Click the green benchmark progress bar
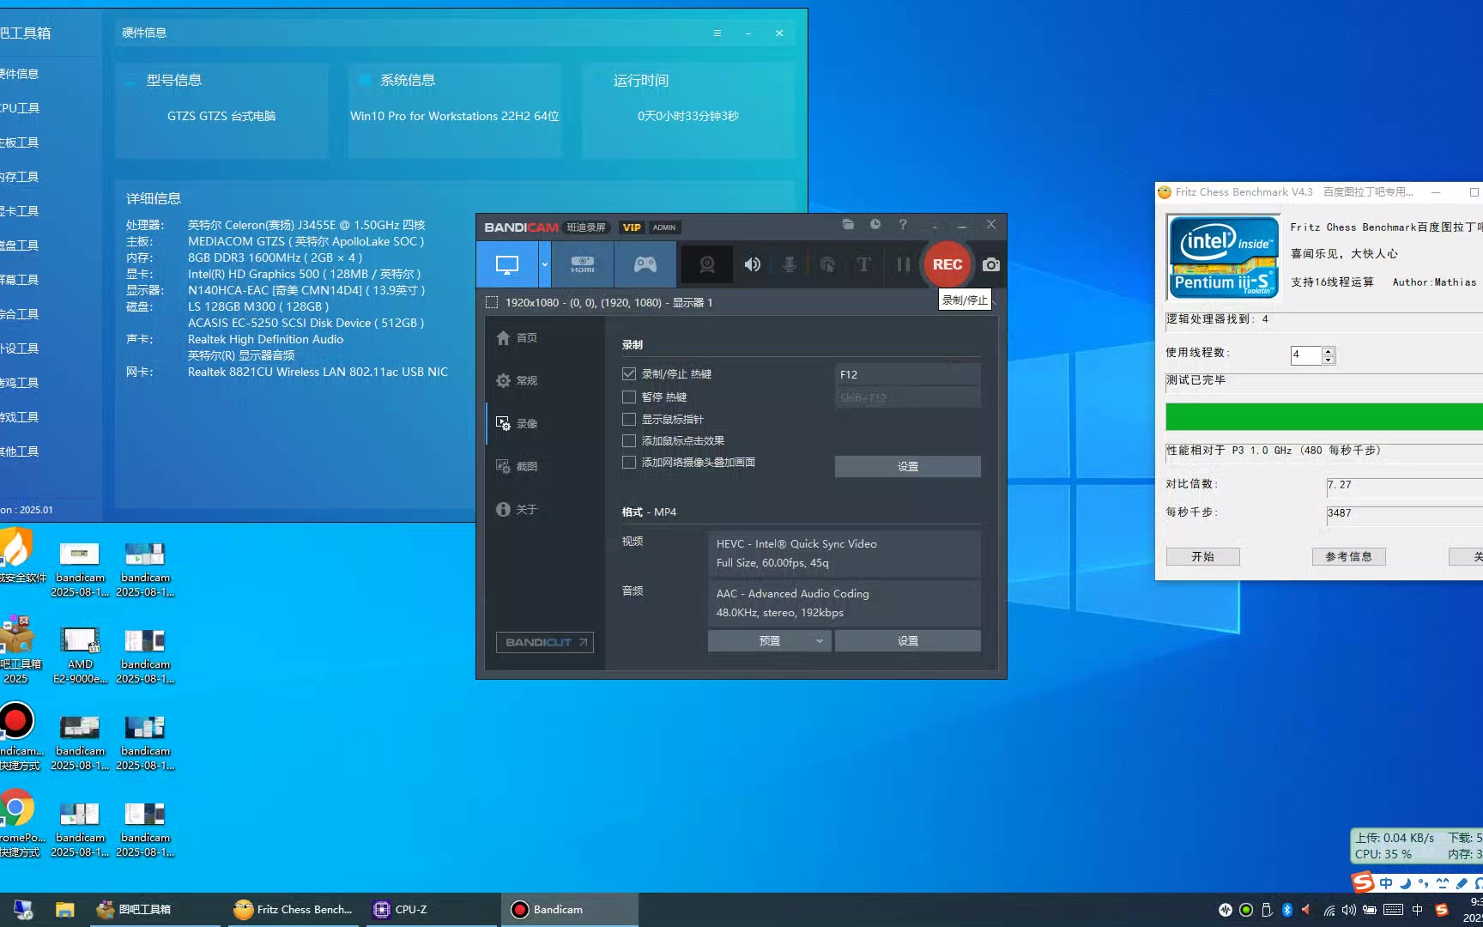1483x927 pixels. click(1323, 416)
